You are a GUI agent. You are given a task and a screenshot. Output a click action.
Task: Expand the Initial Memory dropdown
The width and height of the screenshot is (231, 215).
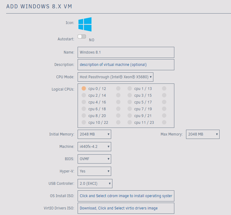click(94, 134)
